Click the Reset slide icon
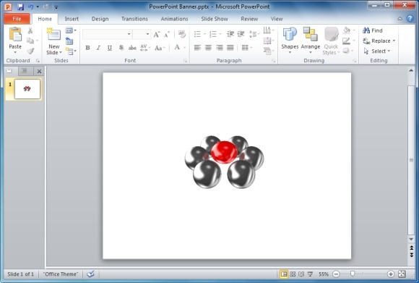 (x=69, y=41)
